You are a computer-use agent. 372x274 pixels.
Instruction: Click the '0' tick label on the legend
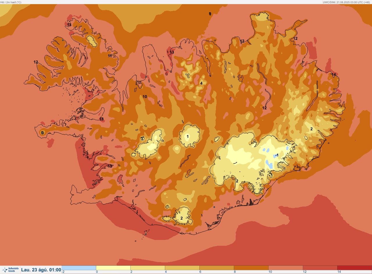[x=97, y=272]
